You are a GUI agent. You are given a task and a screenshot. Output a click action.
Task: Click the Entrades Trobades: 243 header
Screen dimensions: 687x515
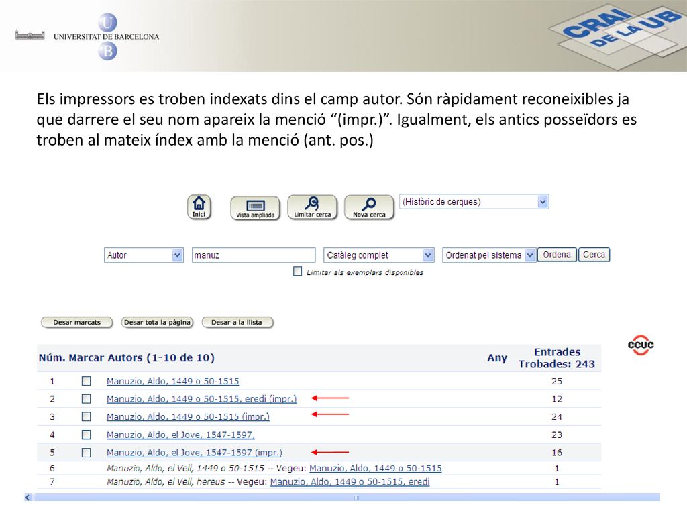557,358
